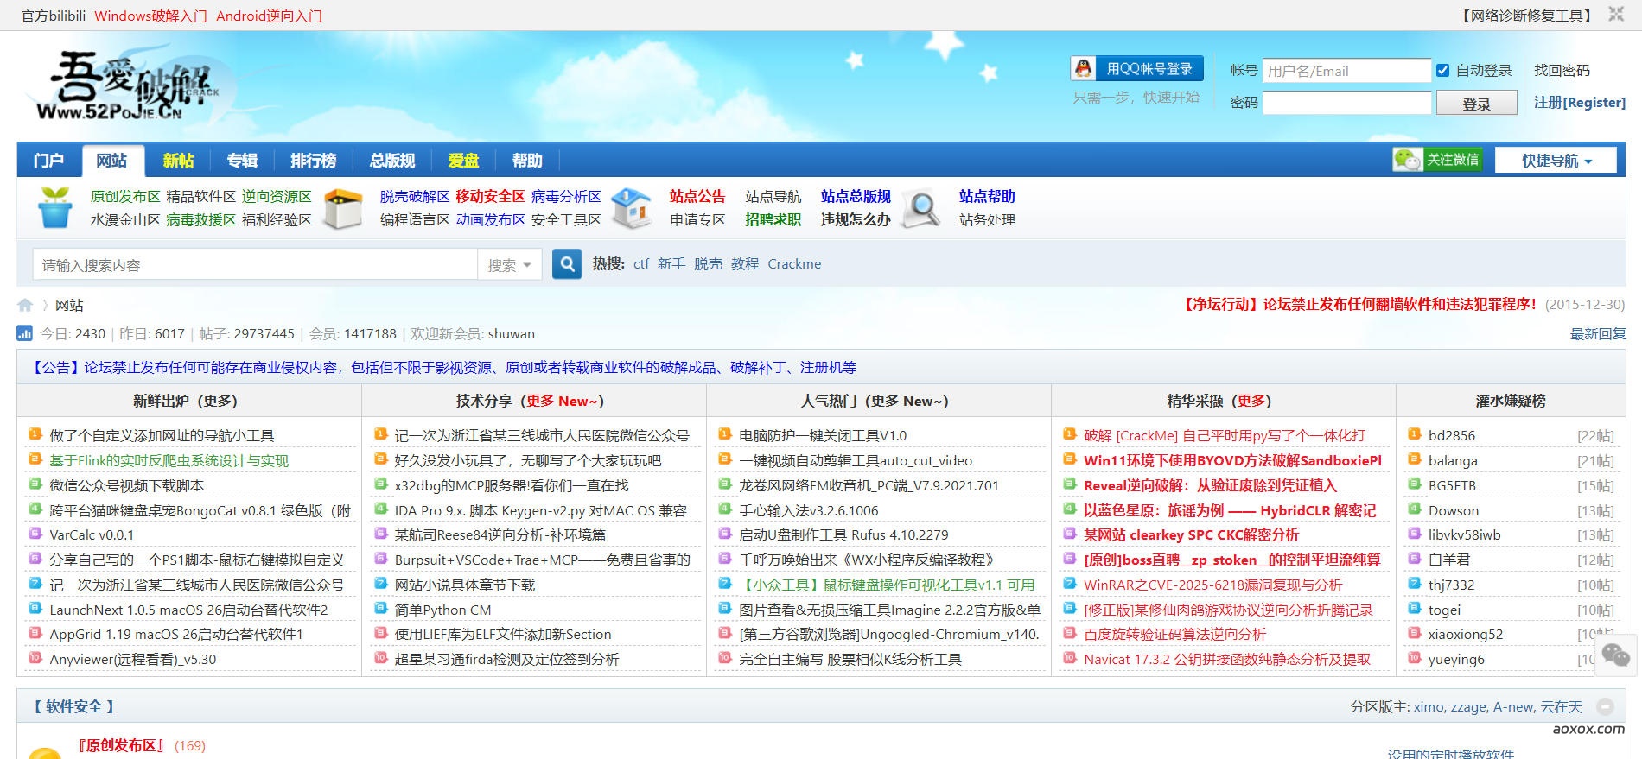Open the 原创发布区 category link
1642x759 pixels.
125,197
